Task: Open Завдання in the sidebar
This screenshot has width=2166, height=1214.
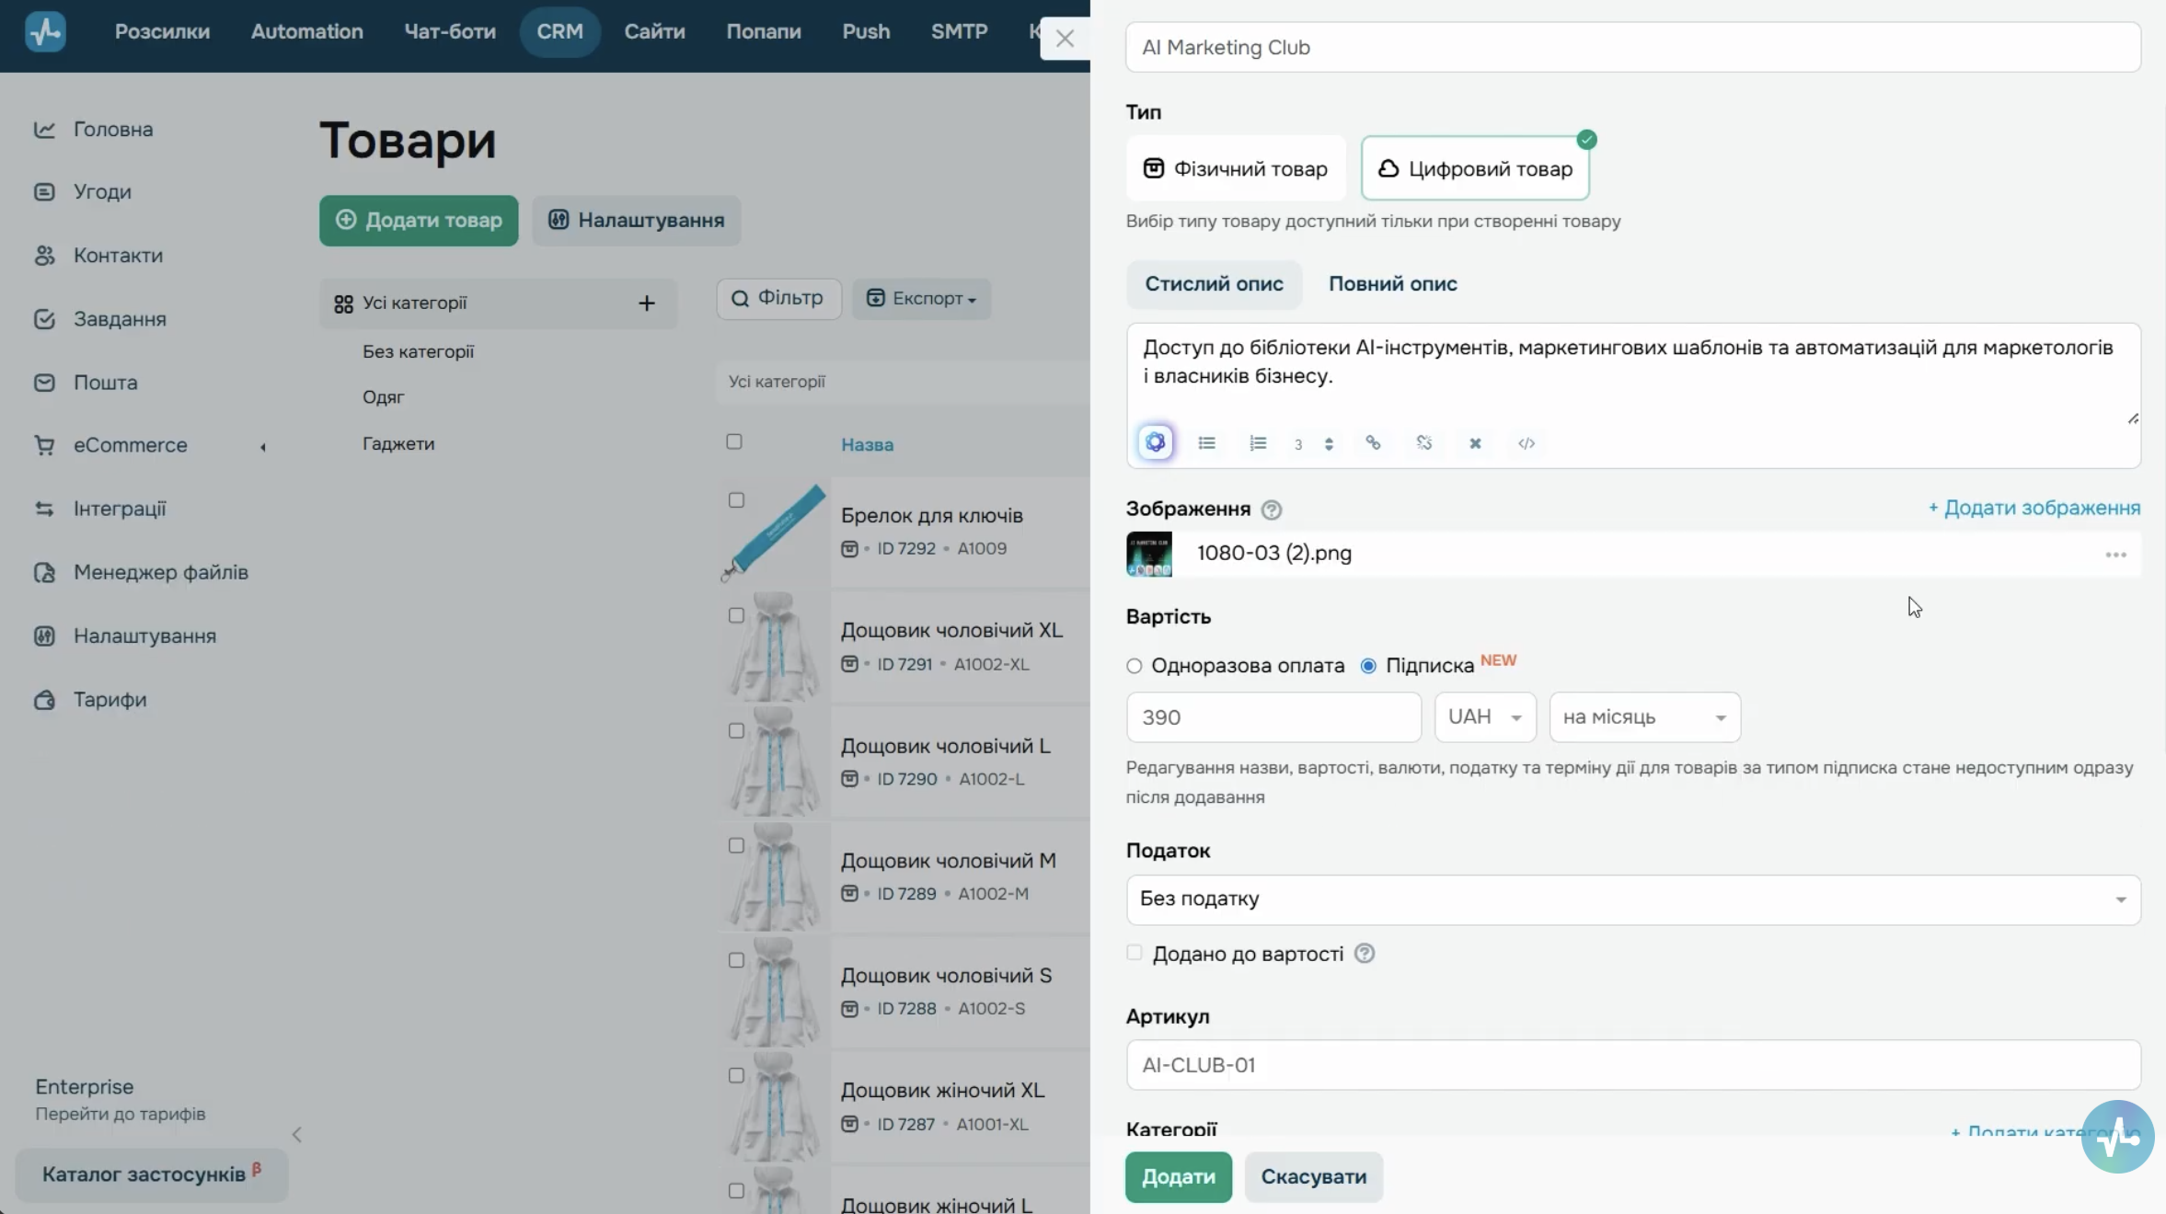Action: 120,319
